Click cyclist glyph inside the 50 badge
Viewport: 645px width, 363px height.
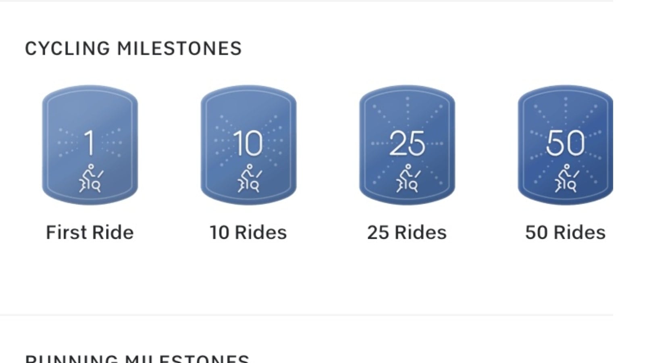566,178
